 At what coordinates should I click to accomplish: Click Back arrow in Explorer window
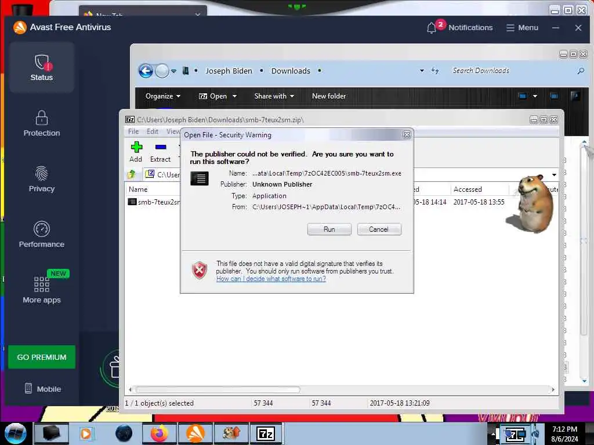(x=146, y=71)
